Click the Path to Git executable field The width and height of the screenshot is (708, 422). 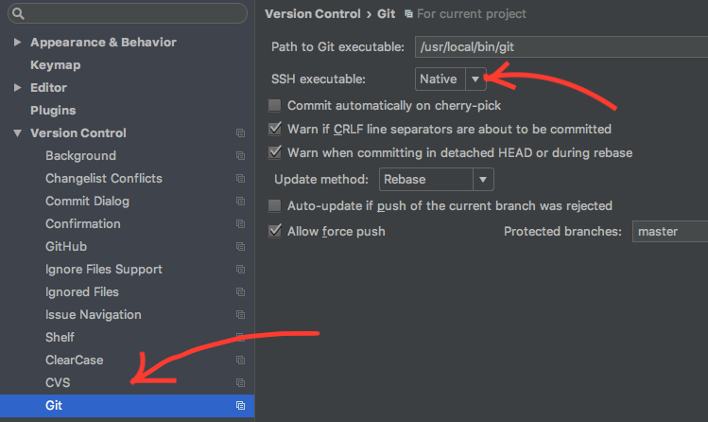[x=558, y=47]
